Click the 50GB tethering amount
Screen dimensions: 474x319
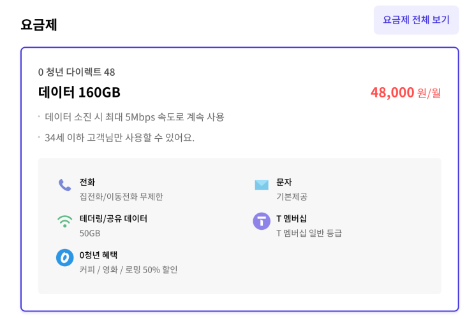coord(90,233)
